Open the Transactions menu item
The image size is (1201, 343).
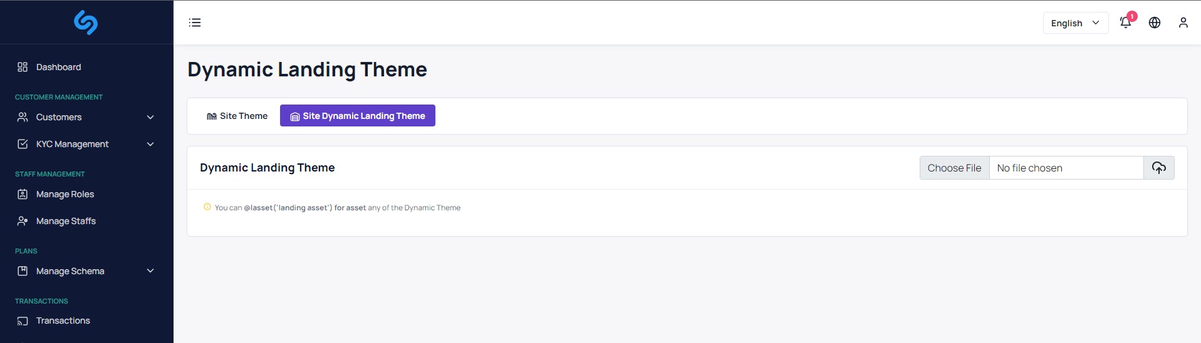click(x=63, y=320)
